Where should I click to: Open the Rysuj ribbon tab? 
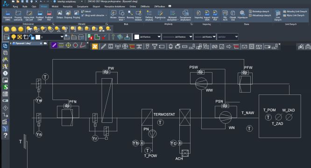(15, 7)
